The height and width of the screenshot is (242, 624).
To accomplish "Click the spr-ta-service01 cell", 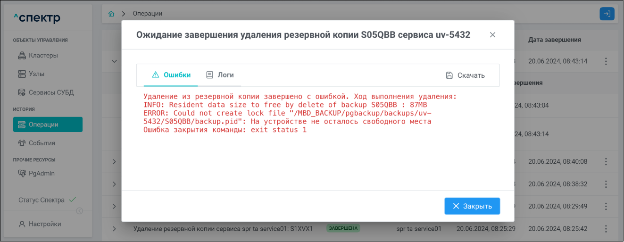I will [x=419, y=229].
